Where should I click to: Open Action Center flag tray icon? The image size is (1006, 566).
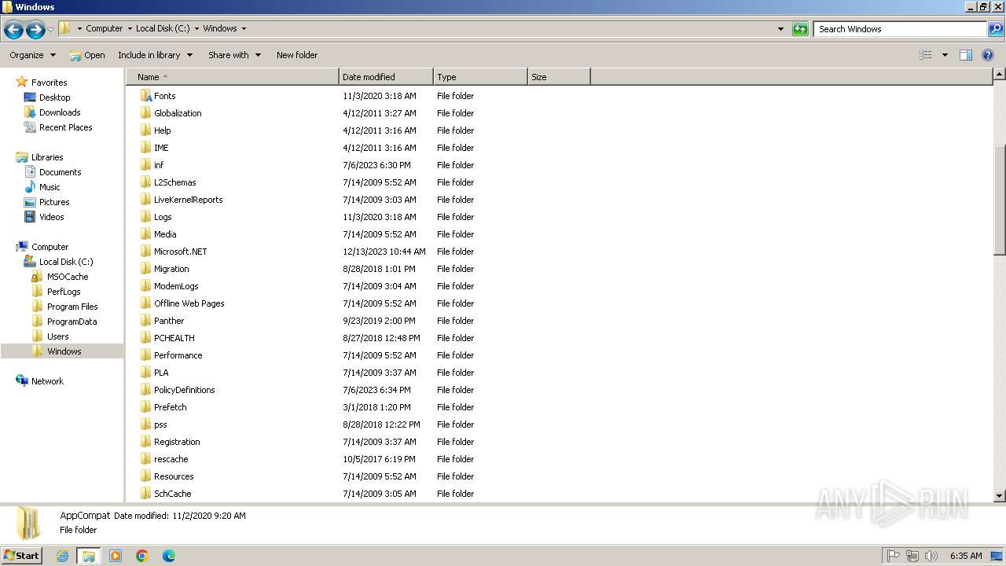[x=894, y=556]
